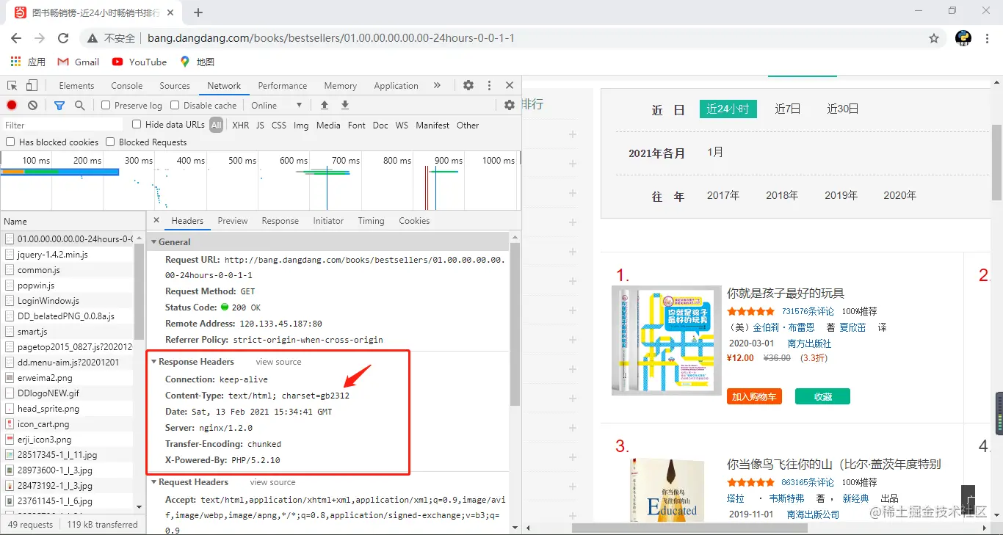
Task: Clear the network log icon
Action: coord(32,105)
